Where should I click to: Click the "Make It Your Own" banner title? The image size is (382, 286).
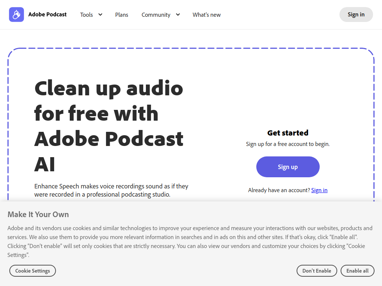38,214
